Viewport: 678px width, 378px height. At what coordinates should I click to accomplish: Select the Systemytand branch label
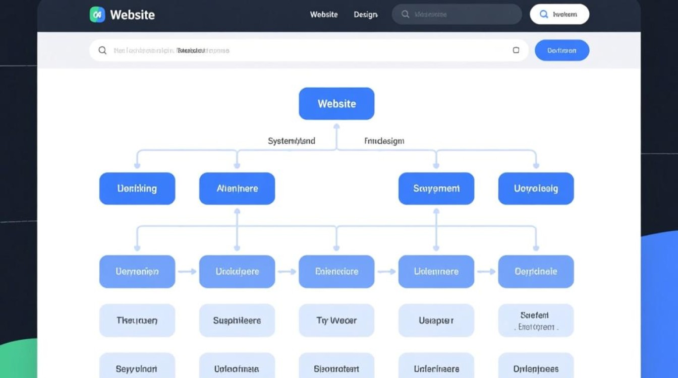[x=291, y=141]
